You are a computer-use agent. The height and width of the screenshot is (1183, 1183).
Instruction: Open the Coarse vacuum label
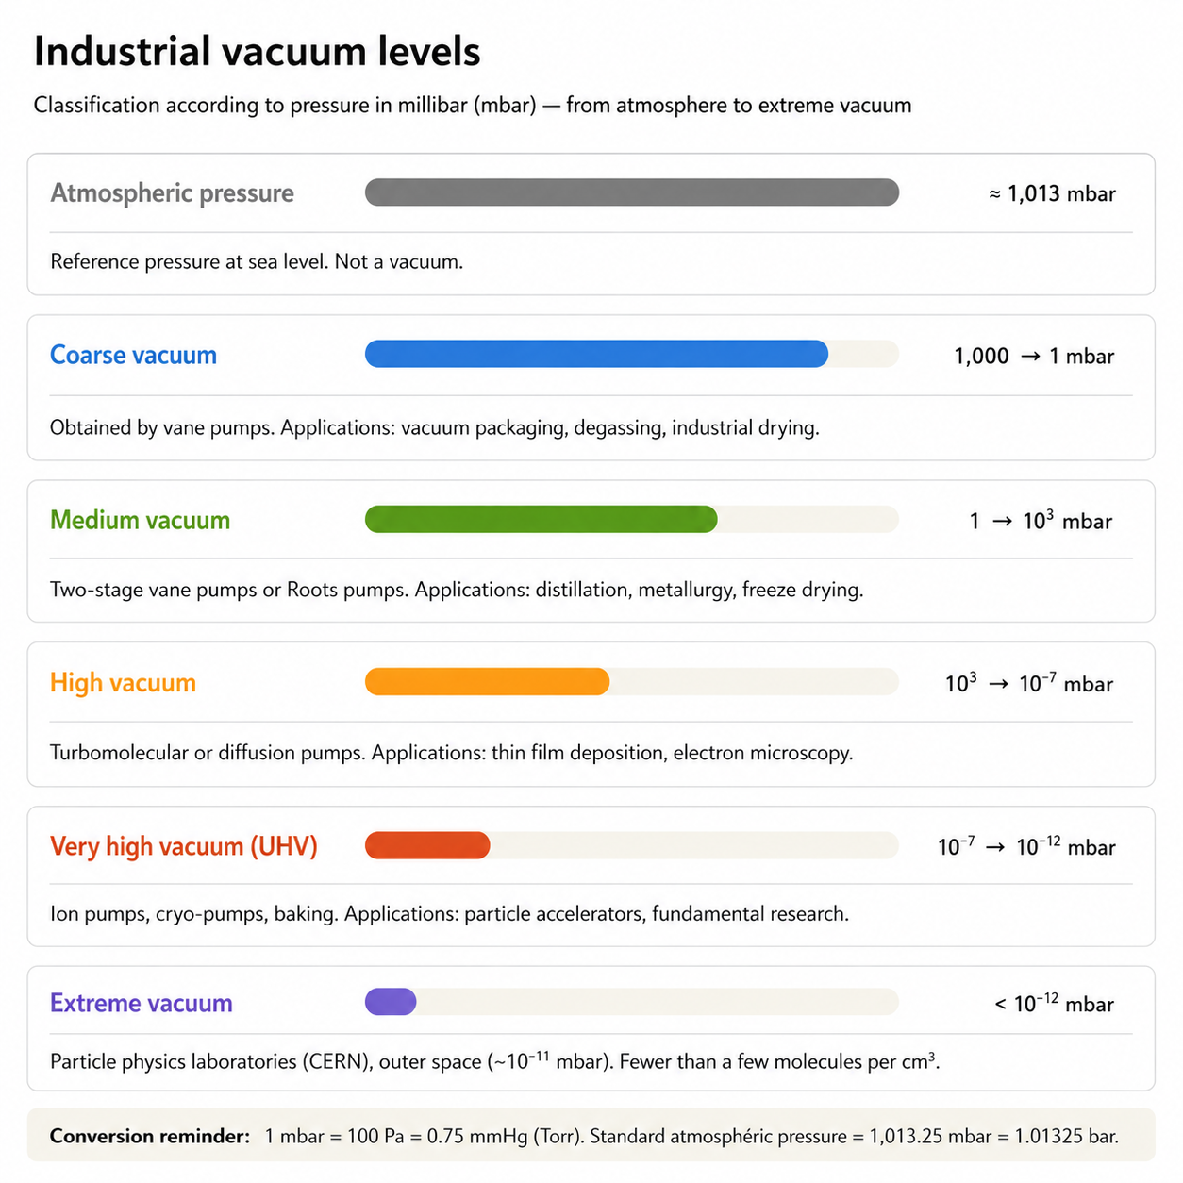click(133, 355)
